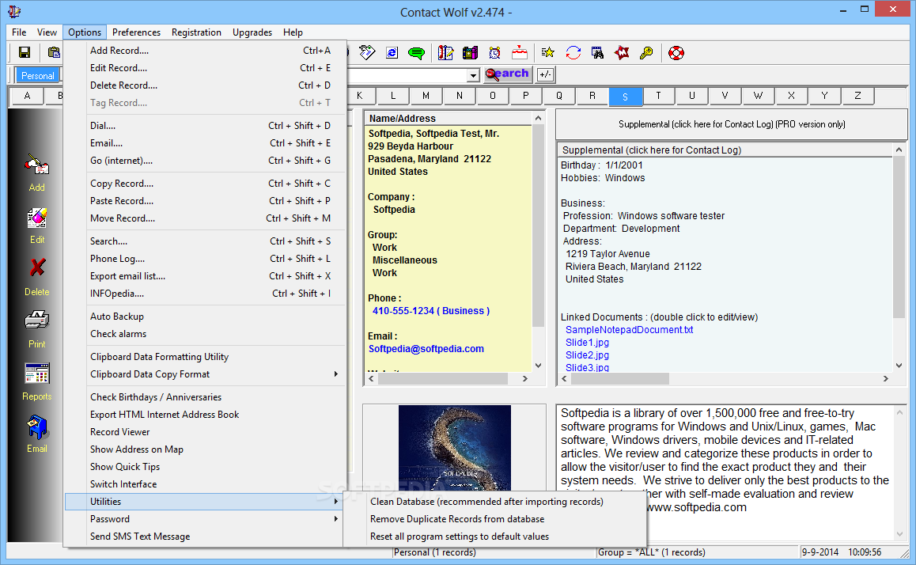916x565 pixels.
Task: Click the green chat bubble toolbar icon
Action: [x=417, y=53]
